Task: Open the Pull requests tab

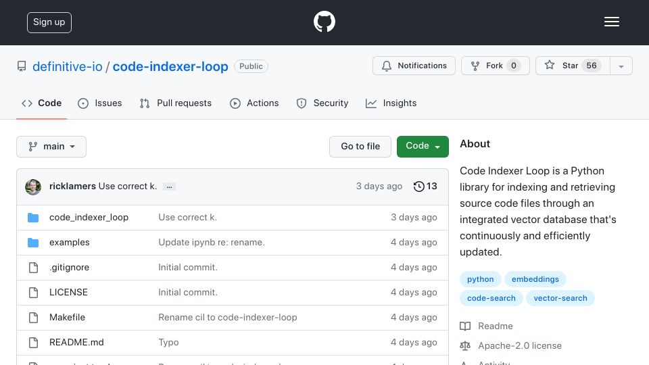Action: (176, 103)
